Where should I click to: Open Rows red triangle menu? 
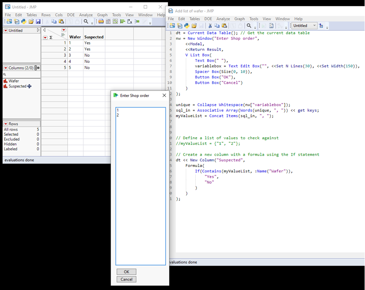pos(6,124)
